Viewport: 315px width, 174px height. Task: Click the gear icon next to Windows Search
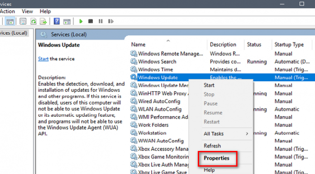coord(134,61)
